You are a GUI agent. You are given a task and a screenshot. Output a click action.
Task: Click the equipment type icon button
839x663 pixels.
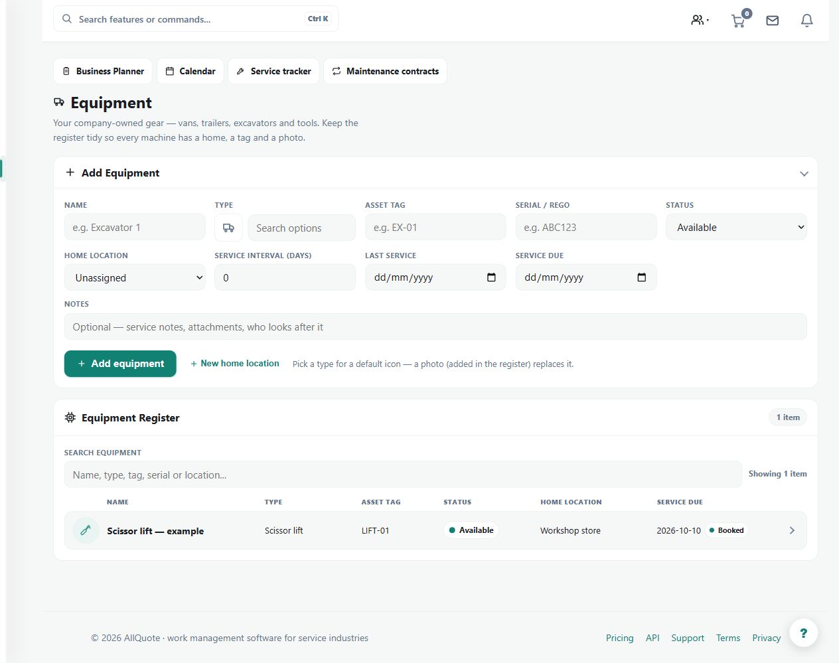(228, 228)
